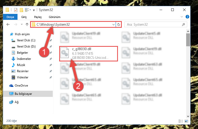The height and width of the screenshot is (129, 198).
Task: Click the Ara: System32 search field
Action: [156, 24]
